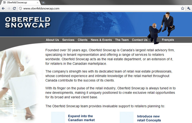This screenshot has height=123, width=192.
Task: Open the wrench settings menu
Action: click(x=189, y=8)
